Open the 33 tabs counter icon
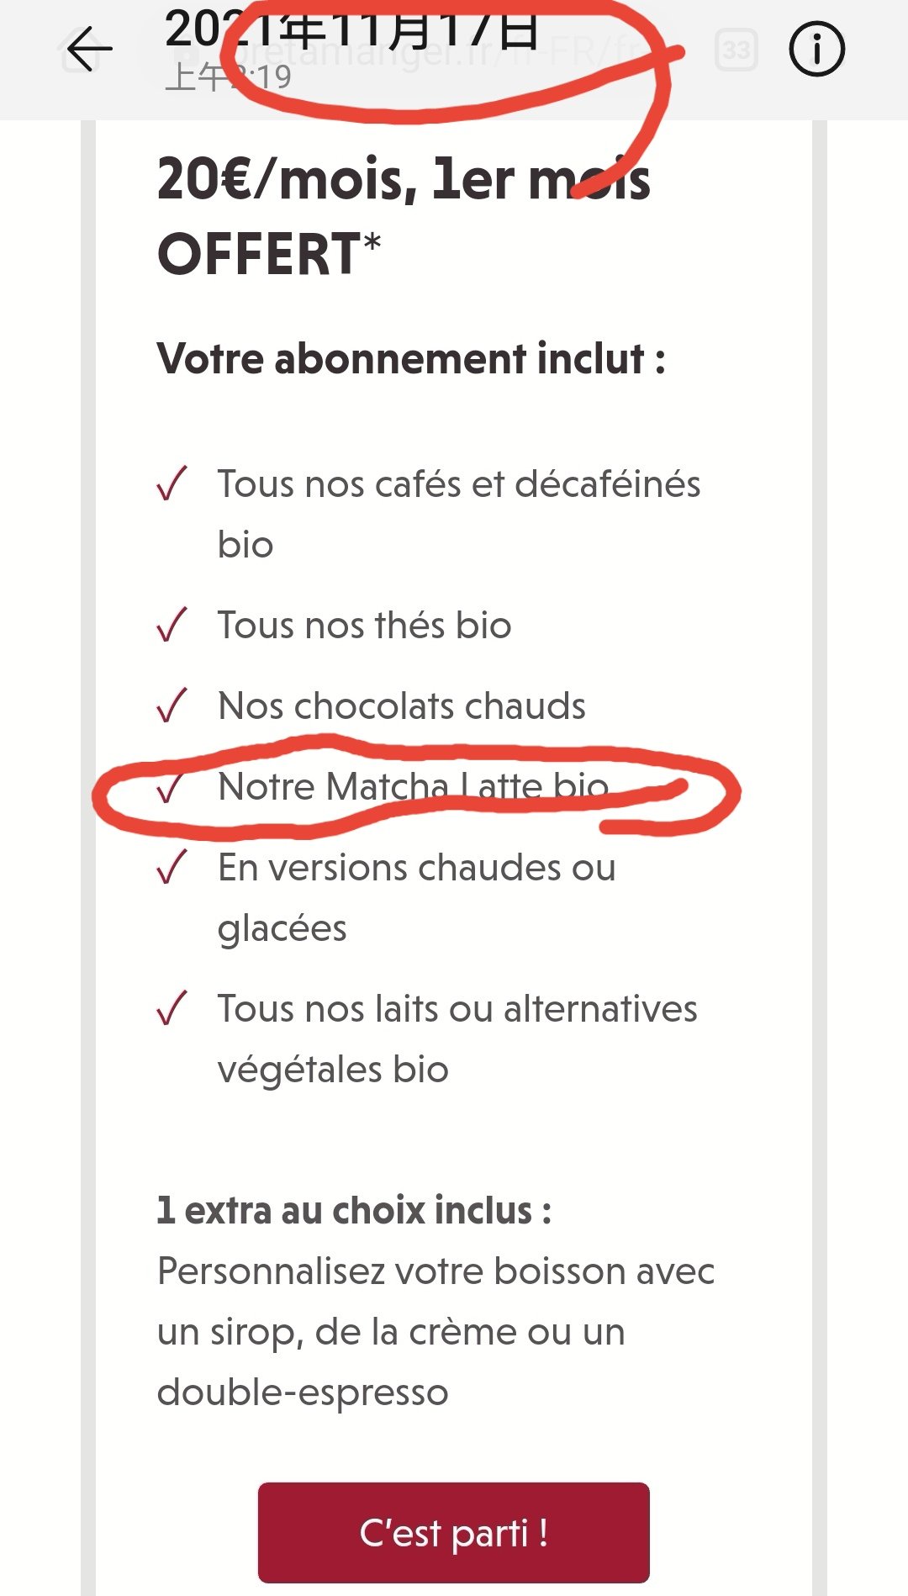Viewport: 908px width, 1596px height. pyautogui.click(x=736, y=50)
